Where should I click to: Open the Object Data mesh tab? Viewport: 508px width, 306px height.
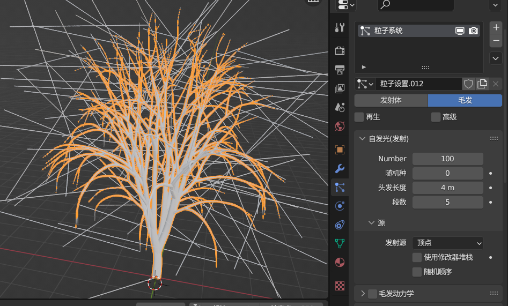pyautogui.click(x=340, y=243)
